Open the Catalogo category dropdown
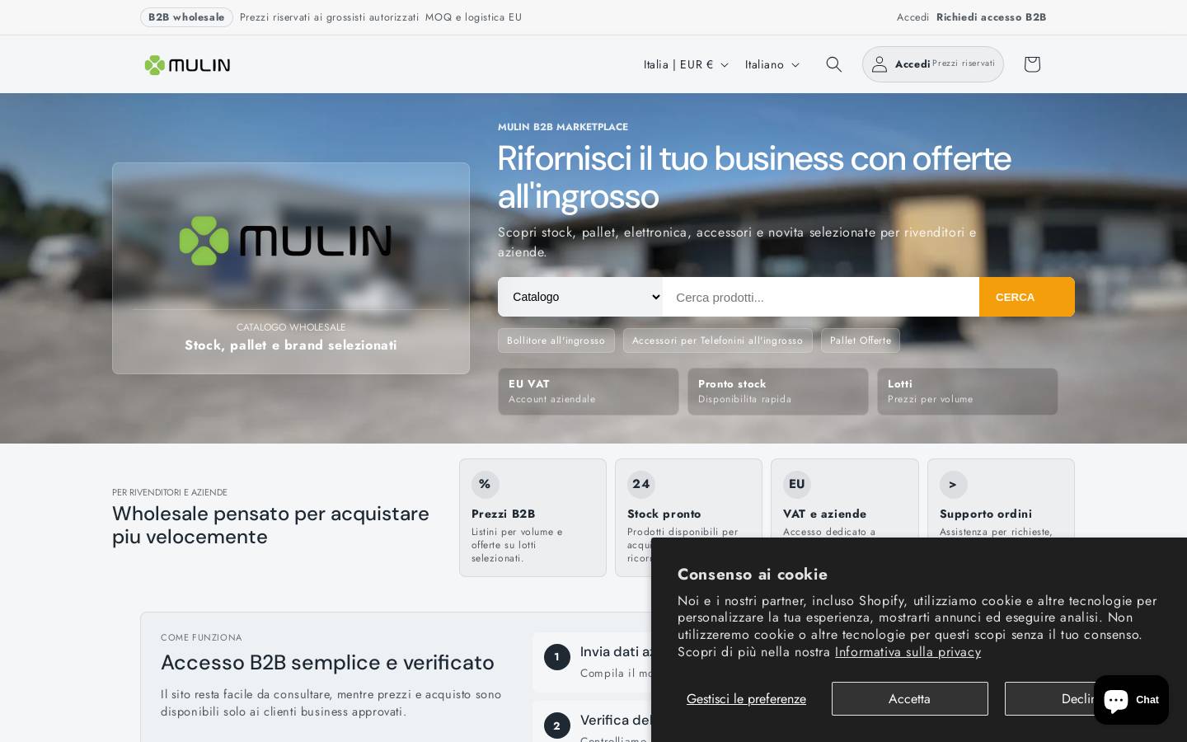The width and height of the screenshot is (1187, 742). tap(580, 297)
